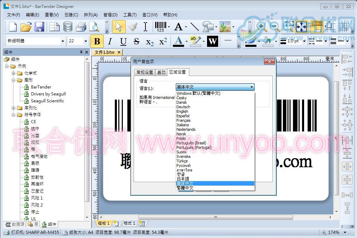Viewport: 357px width, 238px height.
Task: Select the BarTender tree item
Action: [41, 87]
